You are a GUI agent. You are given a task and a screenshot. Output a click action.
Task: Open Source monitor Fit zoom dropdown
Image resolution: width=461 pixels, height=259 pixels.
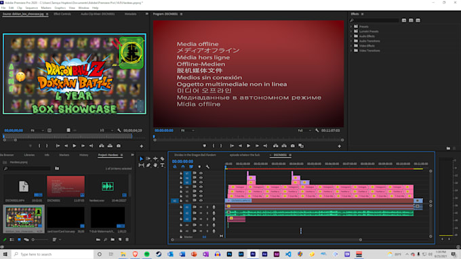coord(37,131)
